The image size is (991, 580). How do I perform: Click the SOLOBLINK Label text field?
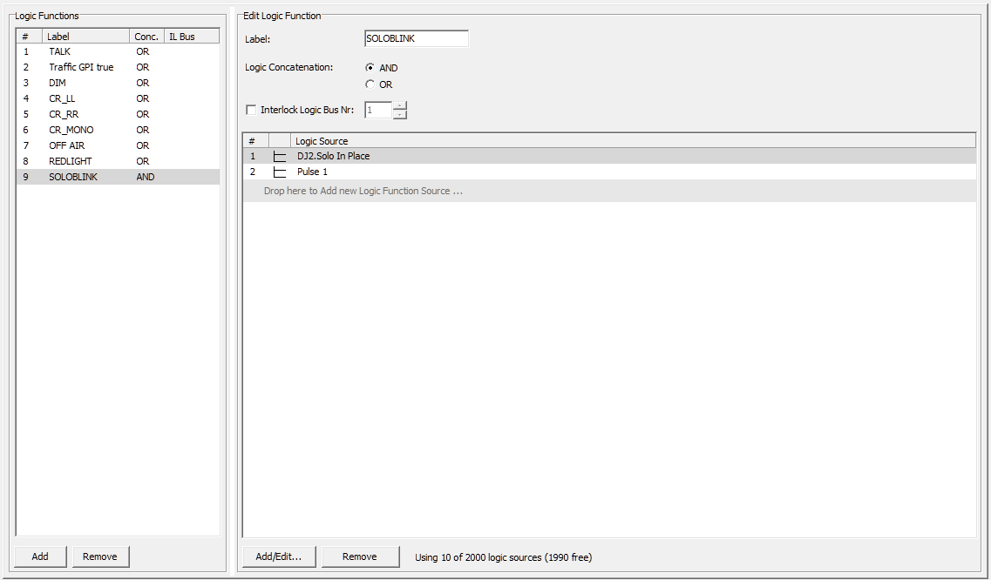coord(416,38)
